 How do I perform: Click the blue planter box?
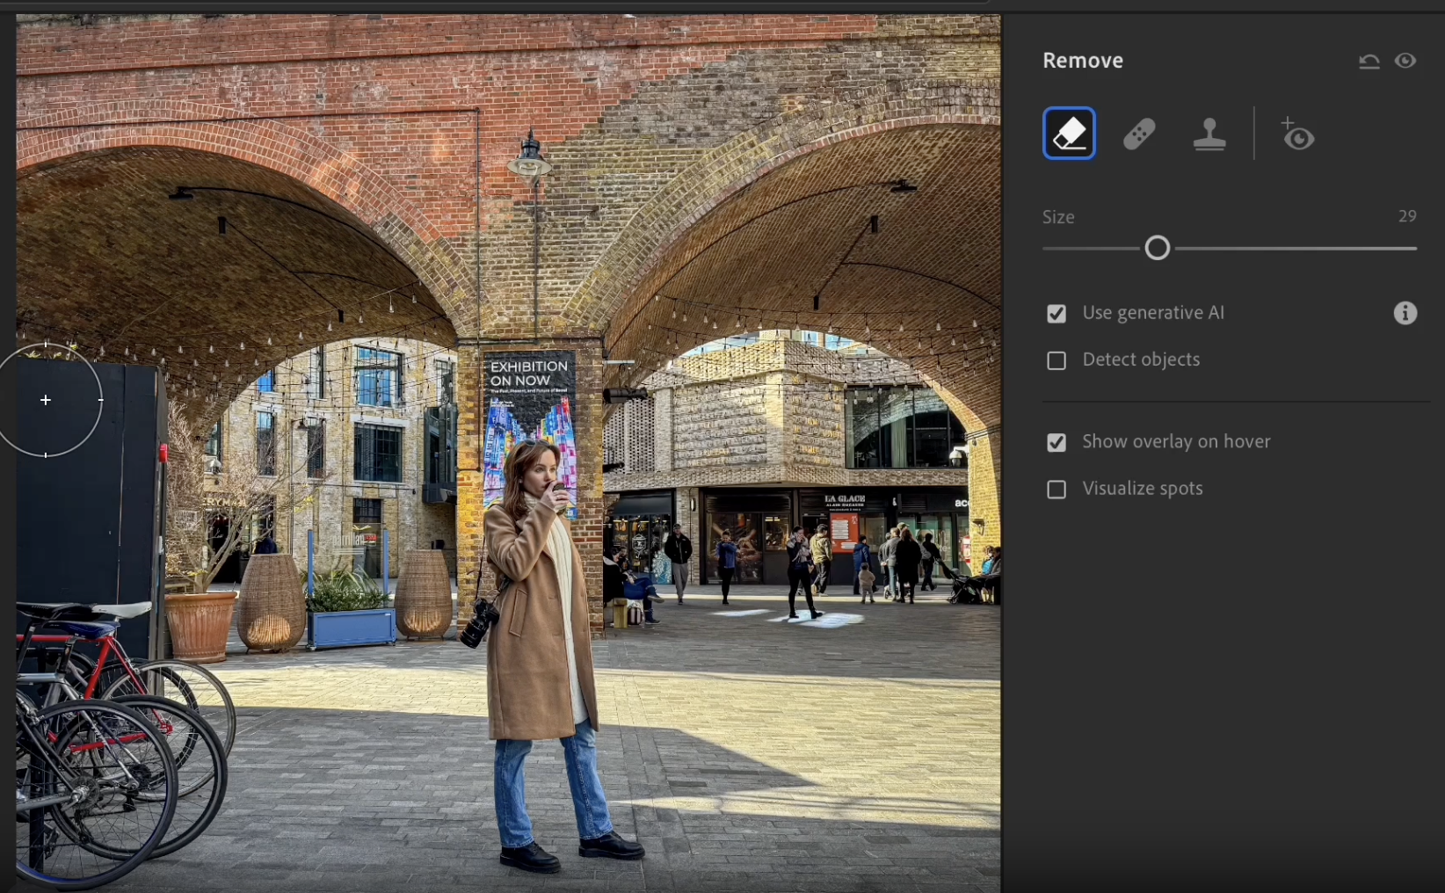coord(352,627)
